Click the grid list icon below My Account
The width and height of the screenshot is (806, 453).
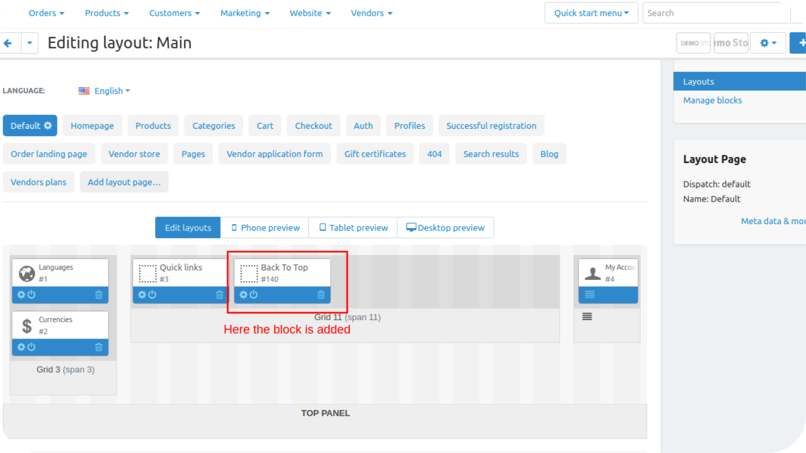click(x=587, y=316)
